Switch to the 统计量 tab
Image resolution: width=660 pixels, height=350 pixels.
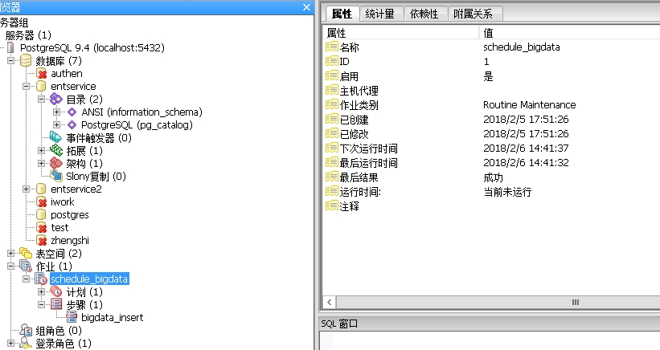(x=379, y=14)
